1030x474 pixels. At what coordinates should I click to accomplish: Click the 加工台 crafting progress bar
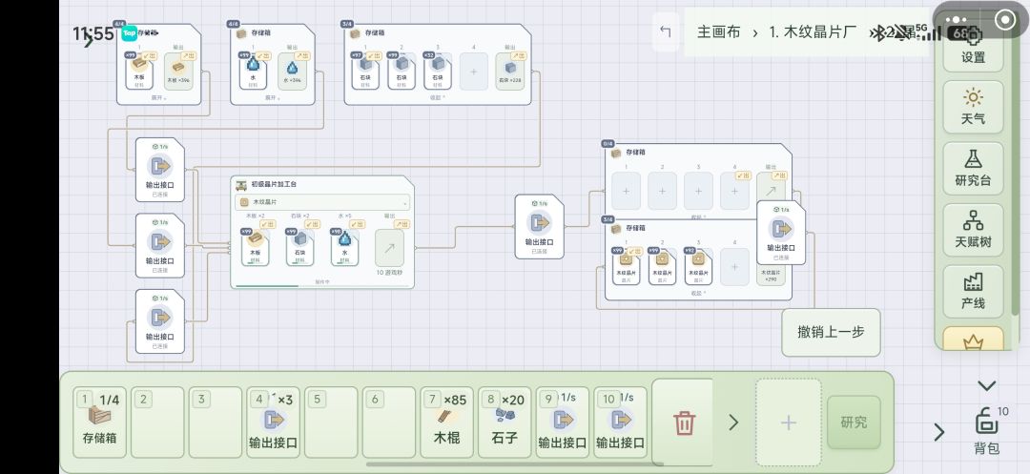[x=322, y=285]
